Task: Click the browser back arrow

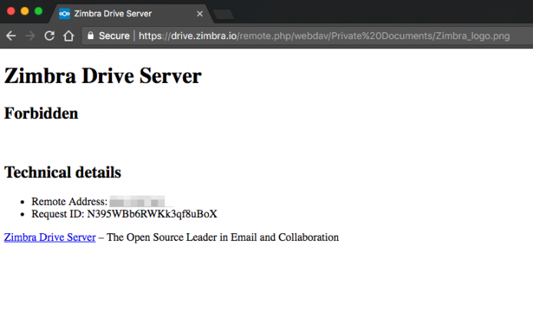Action: click(x=11, y=35)
